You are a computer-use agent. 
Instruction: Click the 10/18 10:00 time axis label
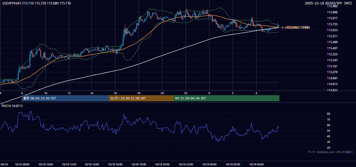[x=46, y=164]
